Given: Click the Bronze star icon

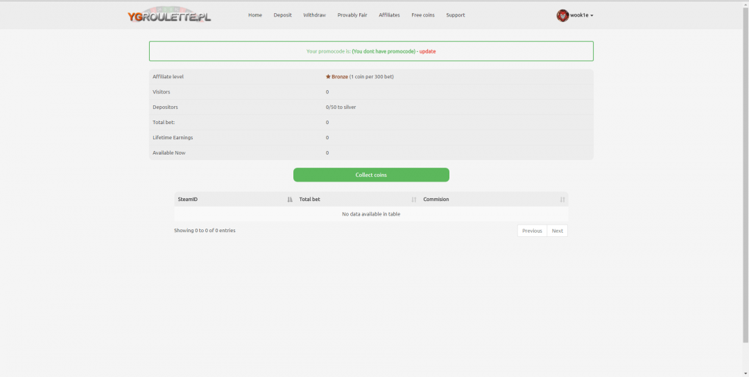Looking at the screenshot, I should click(328, 77).
